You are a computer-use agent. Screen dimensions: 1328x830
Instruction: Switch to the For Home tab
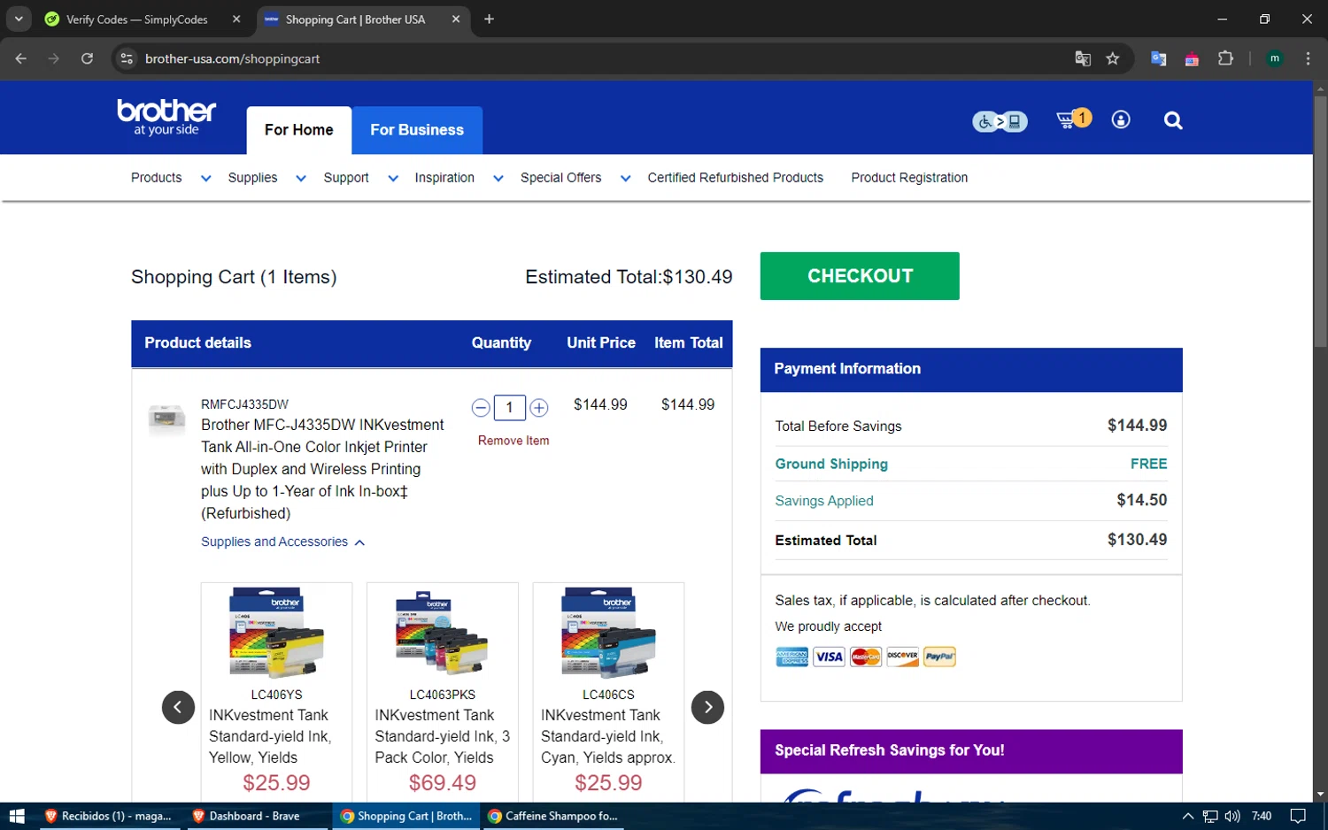pos(299,130)
